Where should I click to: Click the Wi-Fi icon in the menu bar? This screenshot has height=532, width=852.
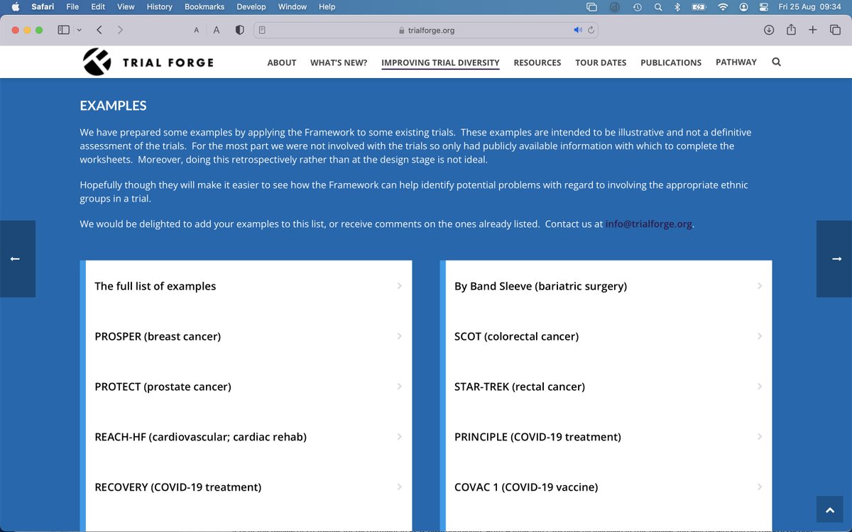pyautogui.click(x=722, y=6)
